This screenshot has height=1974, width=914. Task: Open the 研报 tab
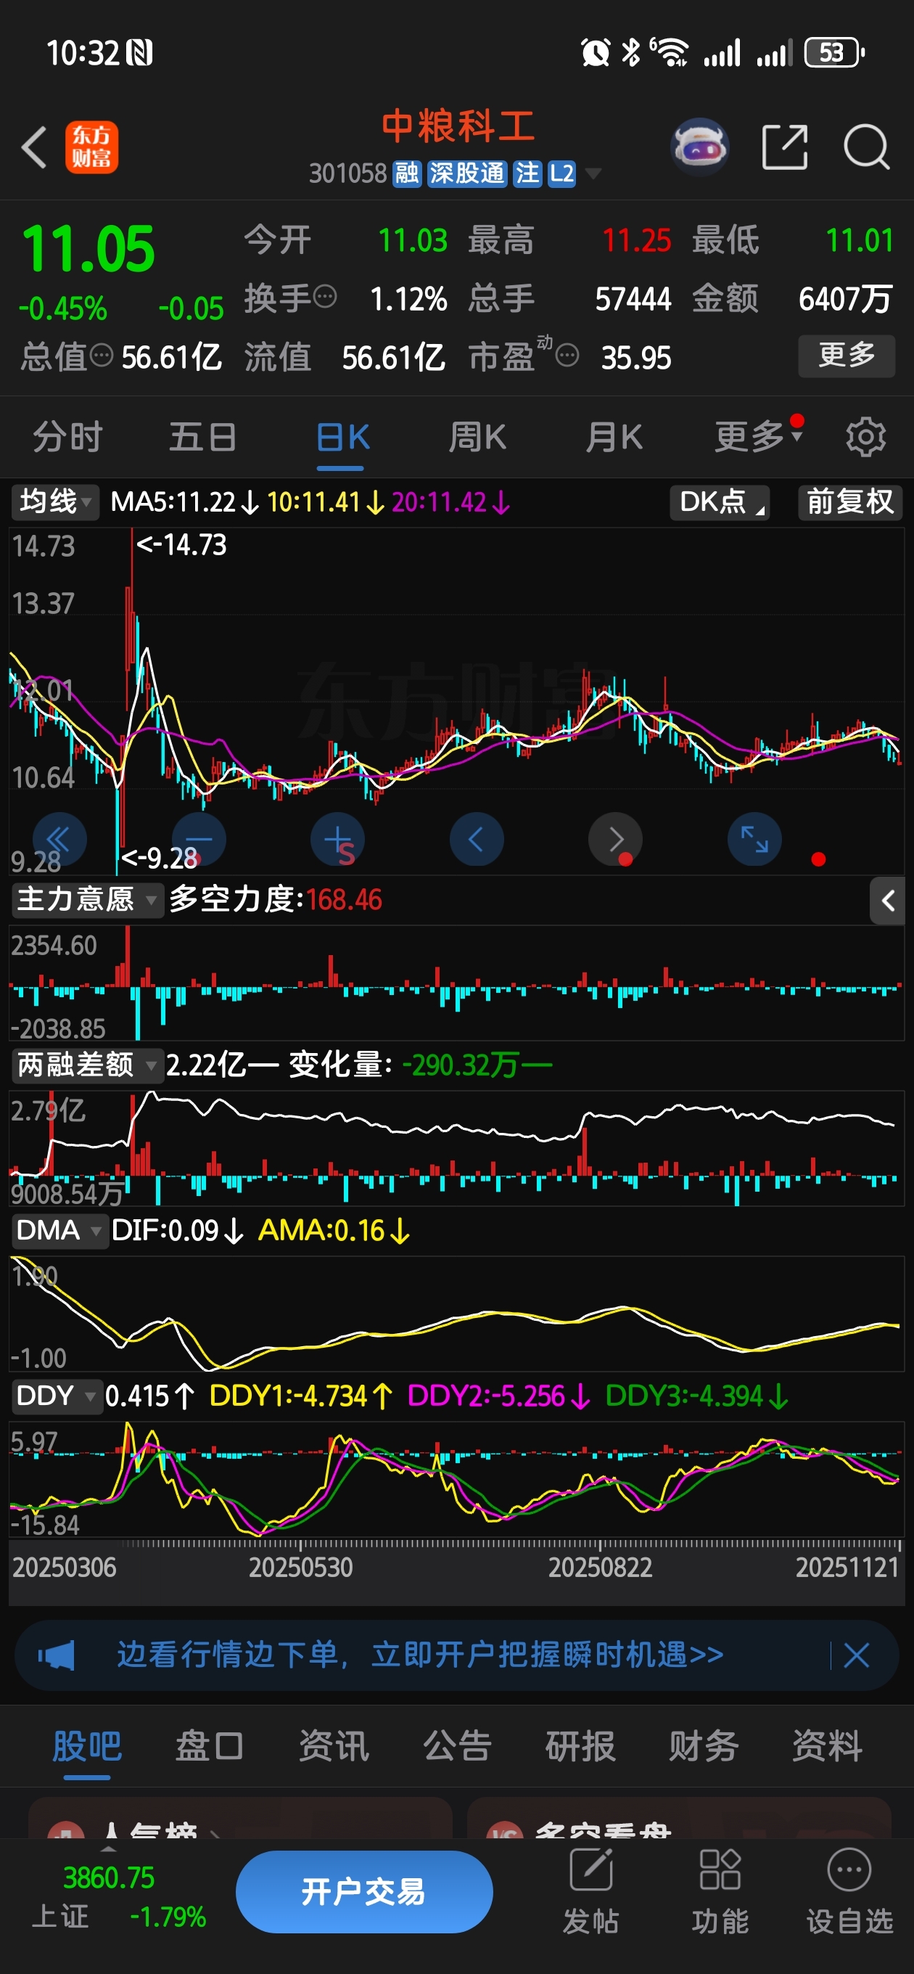click(580, 1746)
